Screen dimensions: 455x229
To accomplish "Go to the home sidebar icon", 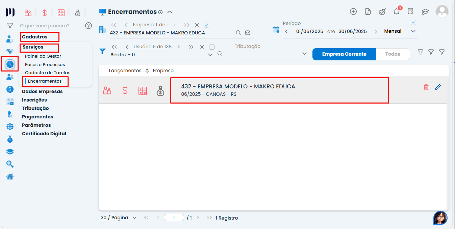I will 10,176.
